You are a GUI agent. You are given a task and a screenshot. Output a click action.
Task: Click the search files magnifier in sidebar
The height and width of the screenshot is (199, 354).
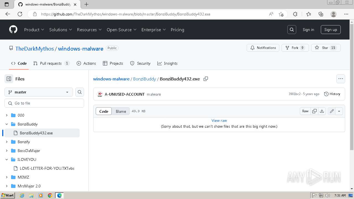tap(80, 92)
